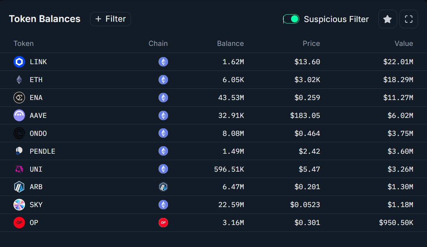Click the Token column header

point(24,44)
